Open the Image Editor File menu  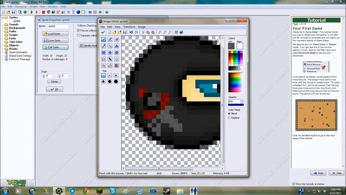[x=102, y=27]
